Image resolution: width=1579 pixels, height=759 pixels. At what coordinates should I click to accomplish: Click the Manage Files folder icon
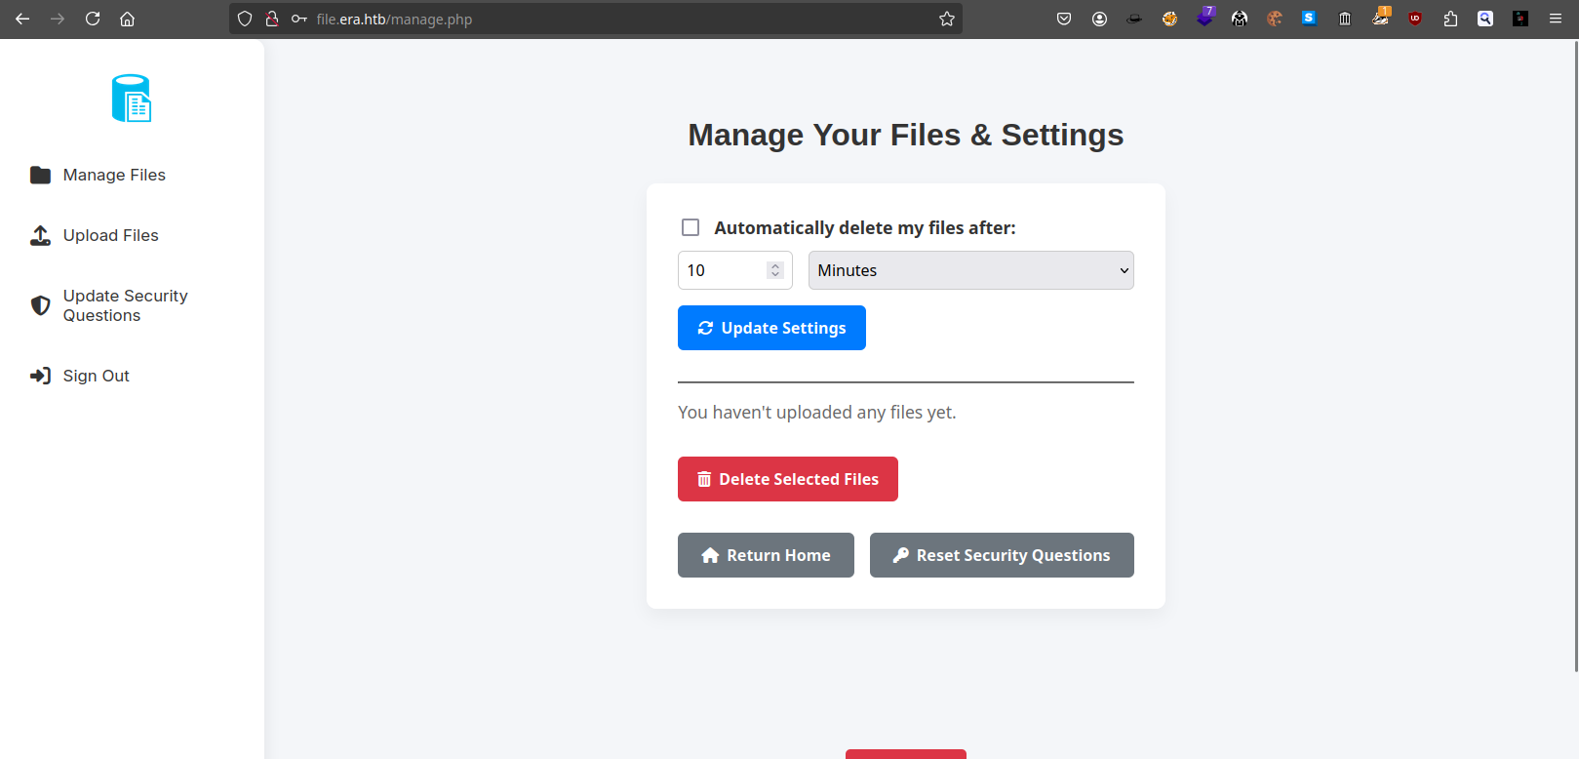coord(40,176)
